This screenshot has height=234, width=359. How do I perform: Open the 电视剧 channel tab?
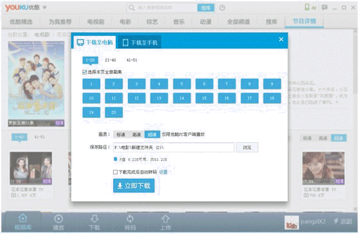pyautogui.click(x=96, y=22)
